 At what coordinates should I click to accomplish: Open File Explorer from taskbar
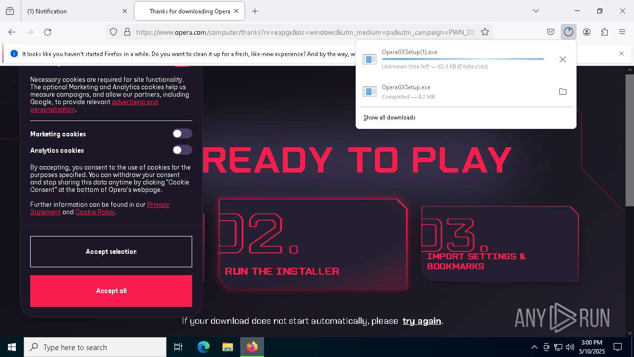[227, 347]
